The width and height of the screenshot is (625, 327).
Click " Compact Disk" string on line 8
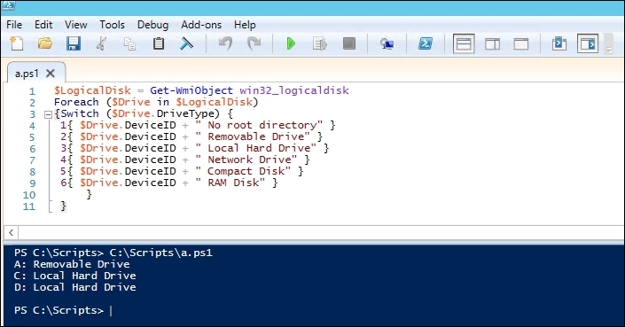point(243,171)
